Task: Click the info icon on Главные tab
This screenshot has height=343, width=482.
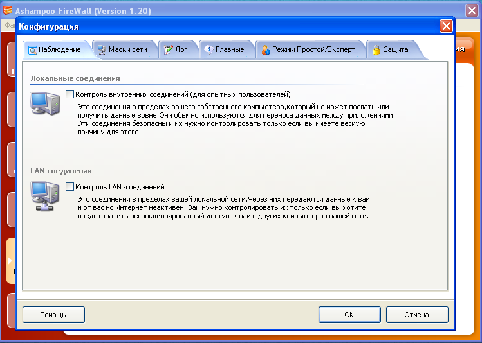Action: point(209,49)
